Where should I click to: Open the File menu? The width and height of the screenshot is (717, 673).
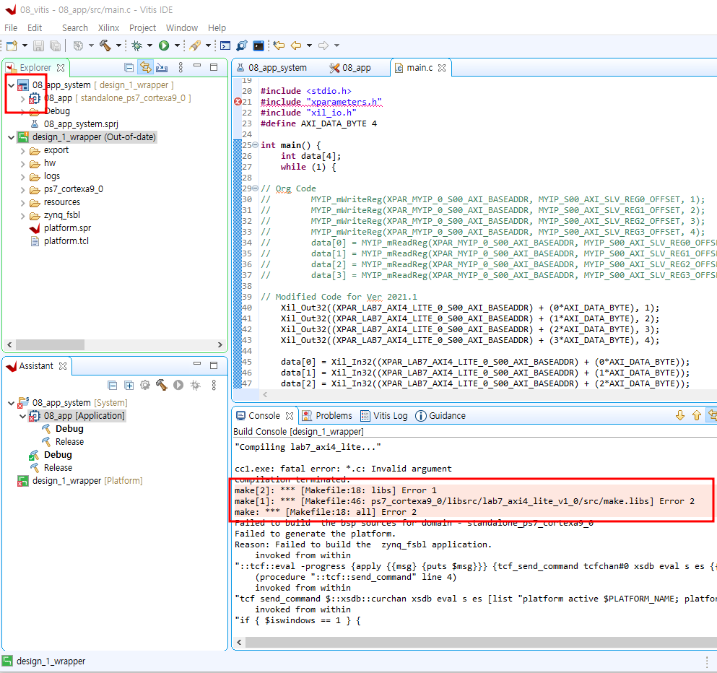(x=11, y=28)
